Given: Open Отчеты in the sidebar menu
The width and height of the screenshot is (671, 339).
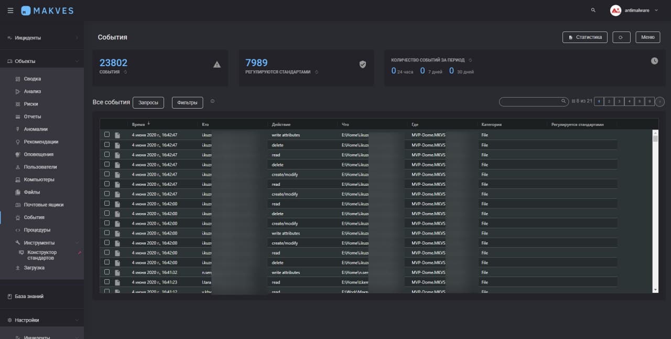Looking at the screenshot, I should (32, 116).
